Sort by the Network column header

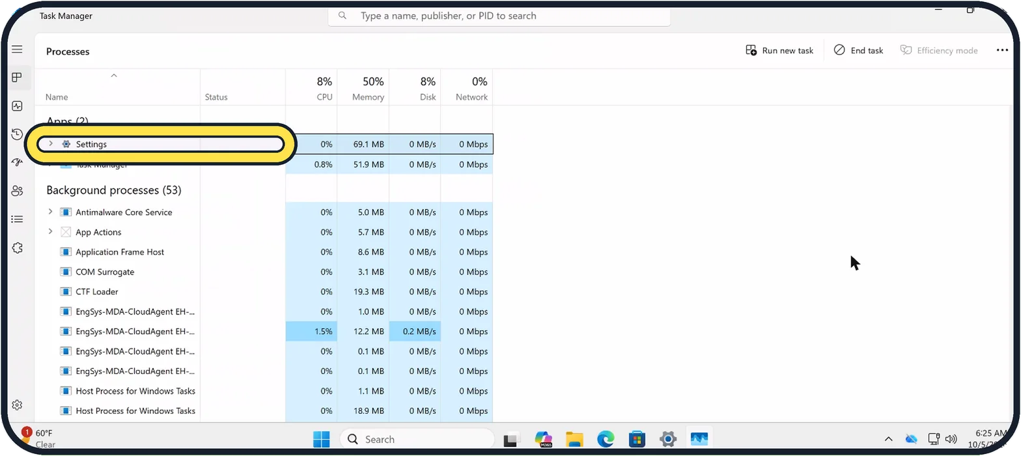pos(467,88)
